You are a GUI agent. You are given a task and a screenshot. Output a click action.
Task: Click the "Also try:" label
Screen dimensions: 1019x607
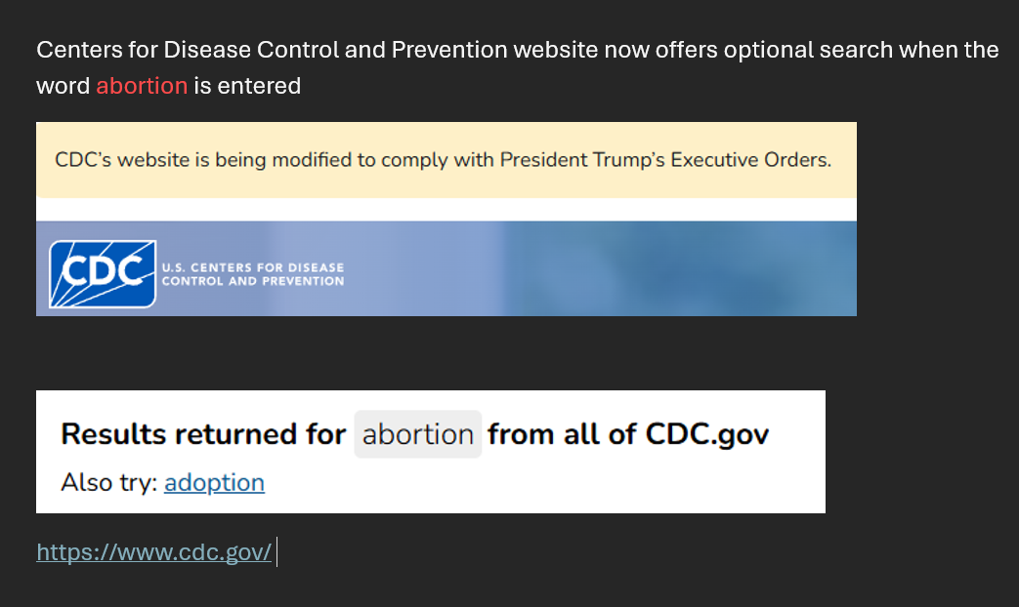[x=108, y=482]
